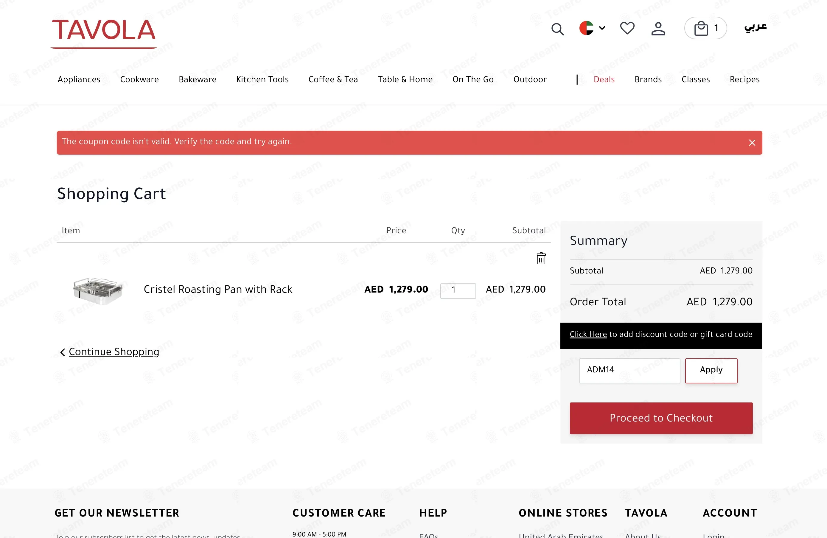Viewport: 827px width, 538px height.
Task: Click the ONLINE STORES footer heading
Action: [x=563, y=513]
